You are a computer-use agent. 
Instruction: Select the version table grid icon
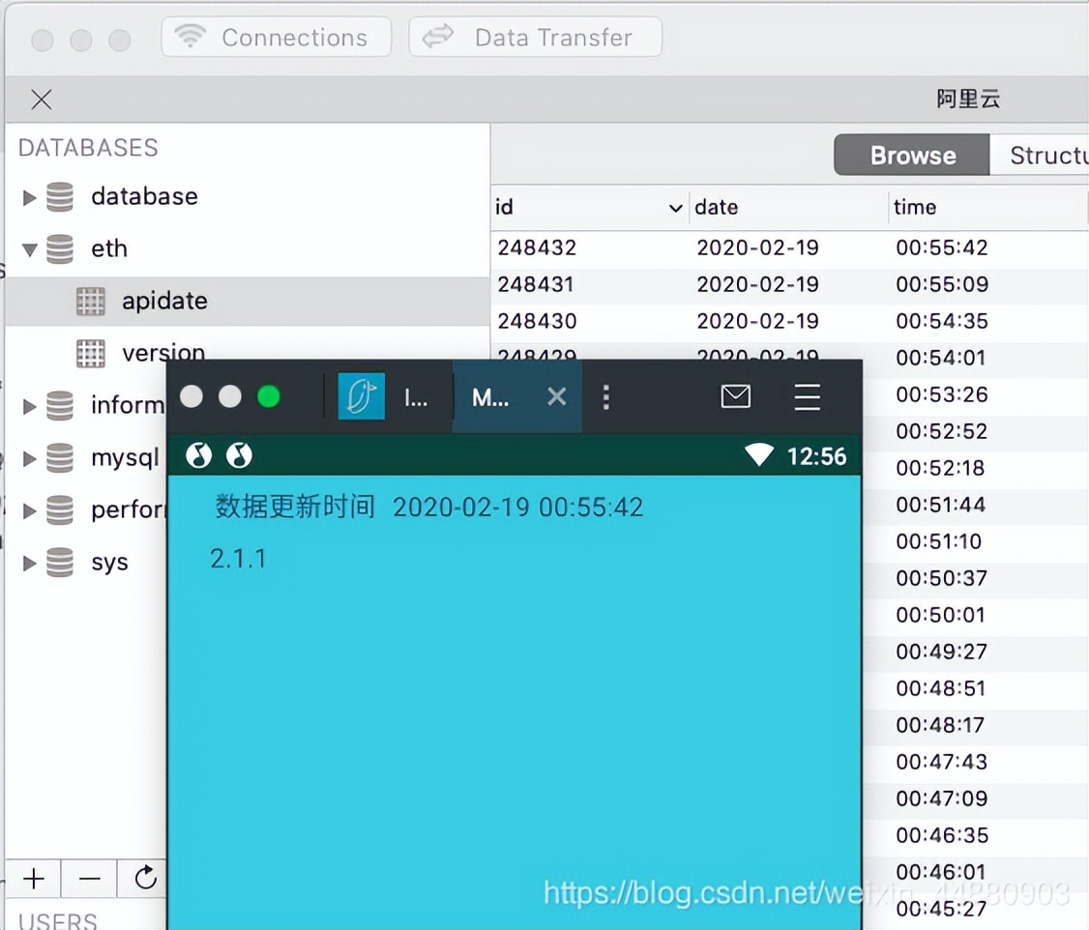click(x=90, y=353)
